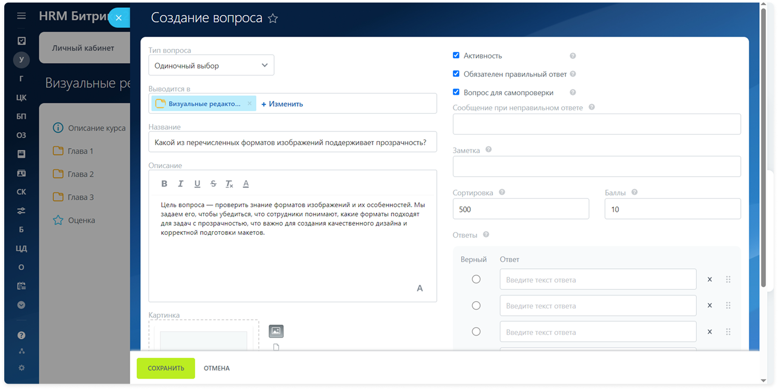Click the Баллы field with 10

point(673,209)
